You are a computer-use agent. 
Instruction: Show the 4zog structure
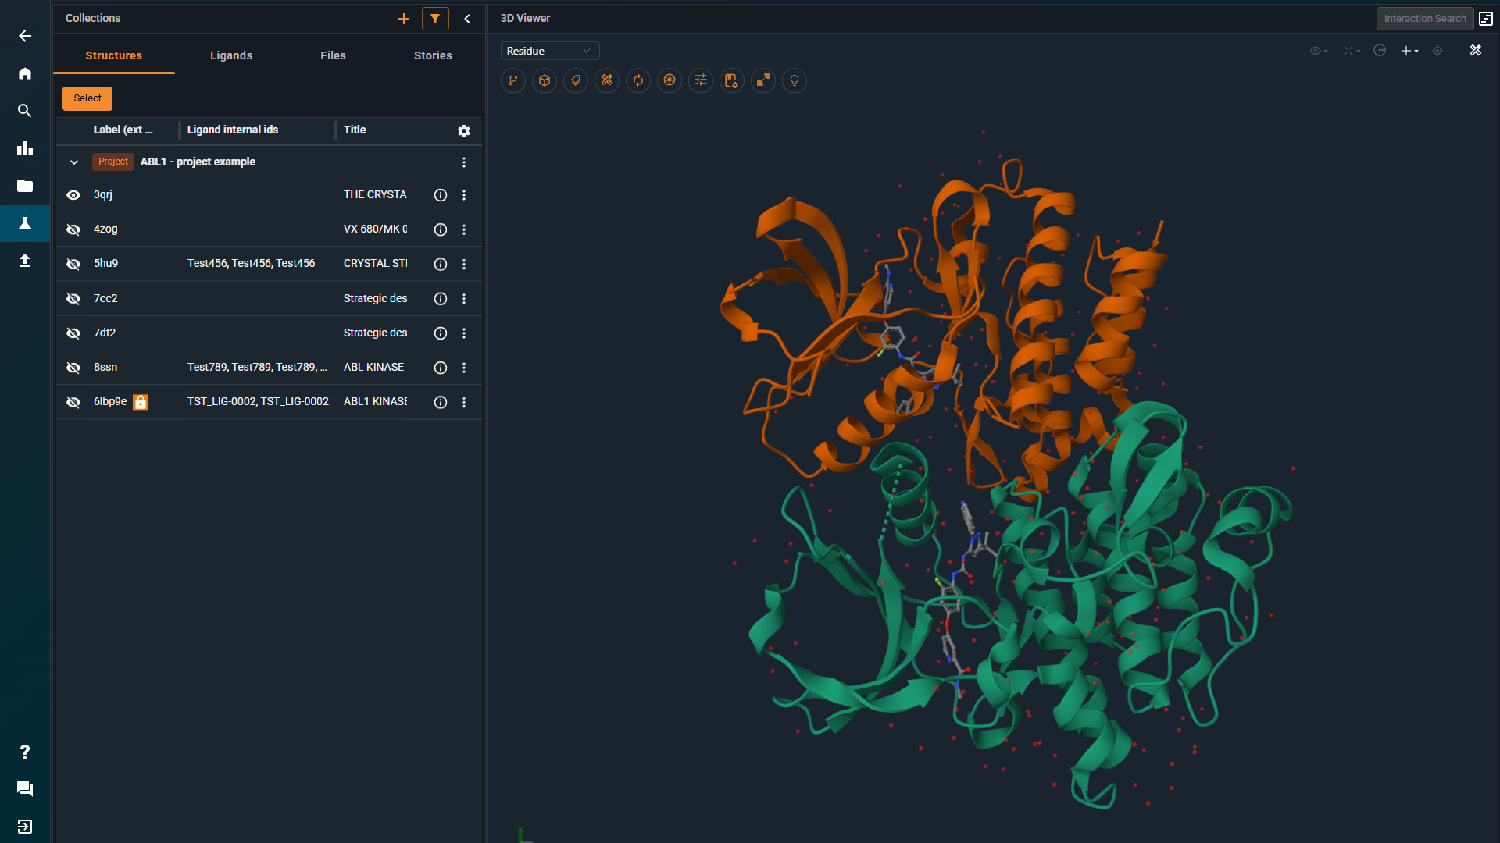click(73, 229)
